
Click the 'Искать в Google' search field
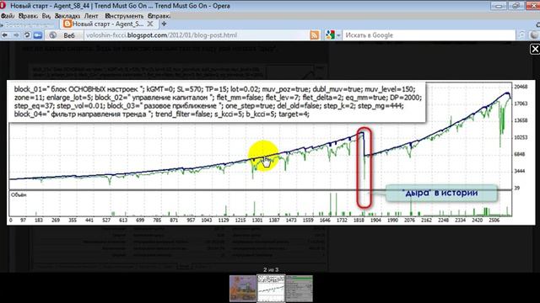tap(429, 35)
